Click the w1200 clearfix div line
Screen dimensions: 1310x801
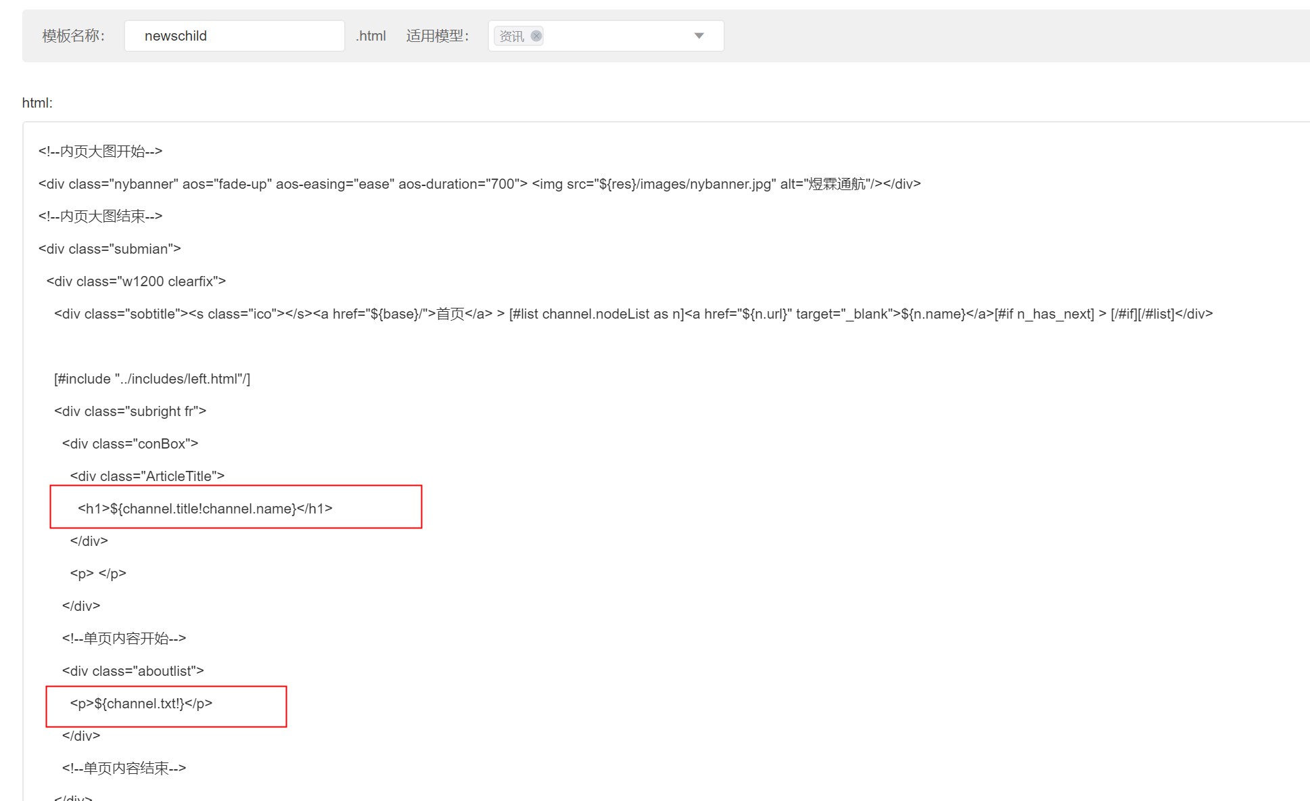(x=136, y=281)
